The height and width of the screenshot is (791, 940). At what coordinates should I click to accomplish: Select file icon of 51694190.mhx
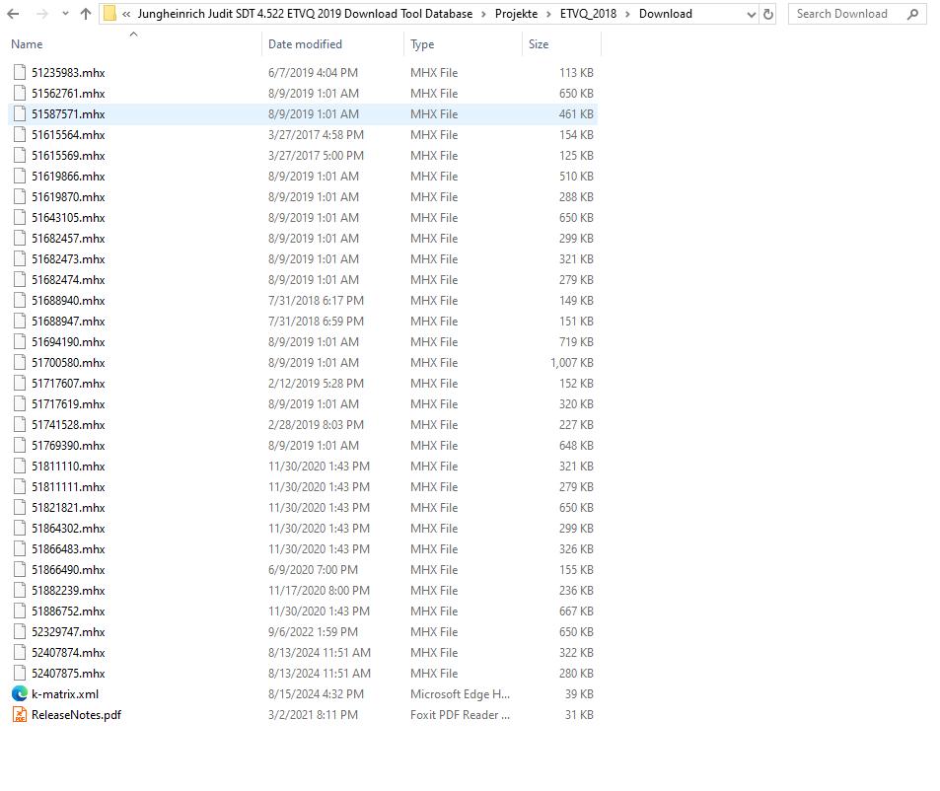click(x=20, y=342)
